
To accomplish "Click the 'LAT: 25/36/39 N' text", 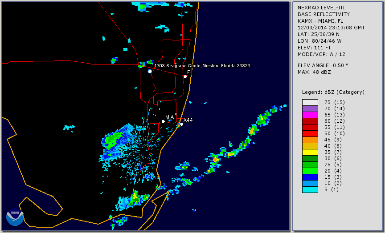I will (319, 34).
